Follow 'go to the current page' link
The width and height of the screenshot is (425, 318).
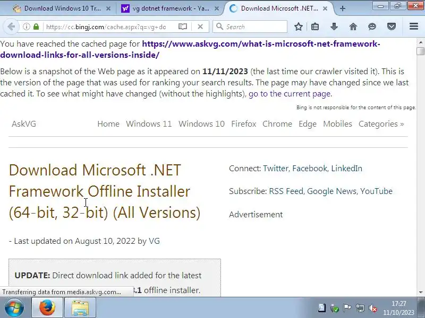290,94
